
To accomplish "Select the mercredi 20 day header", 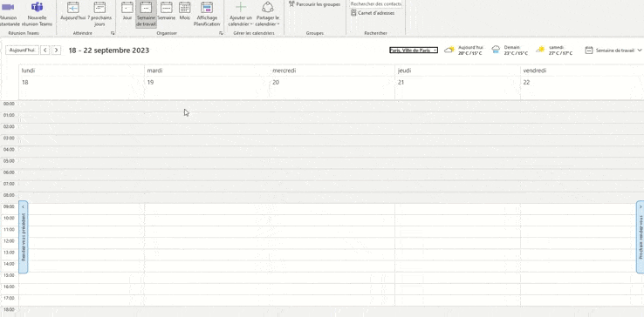I will 332,82.
